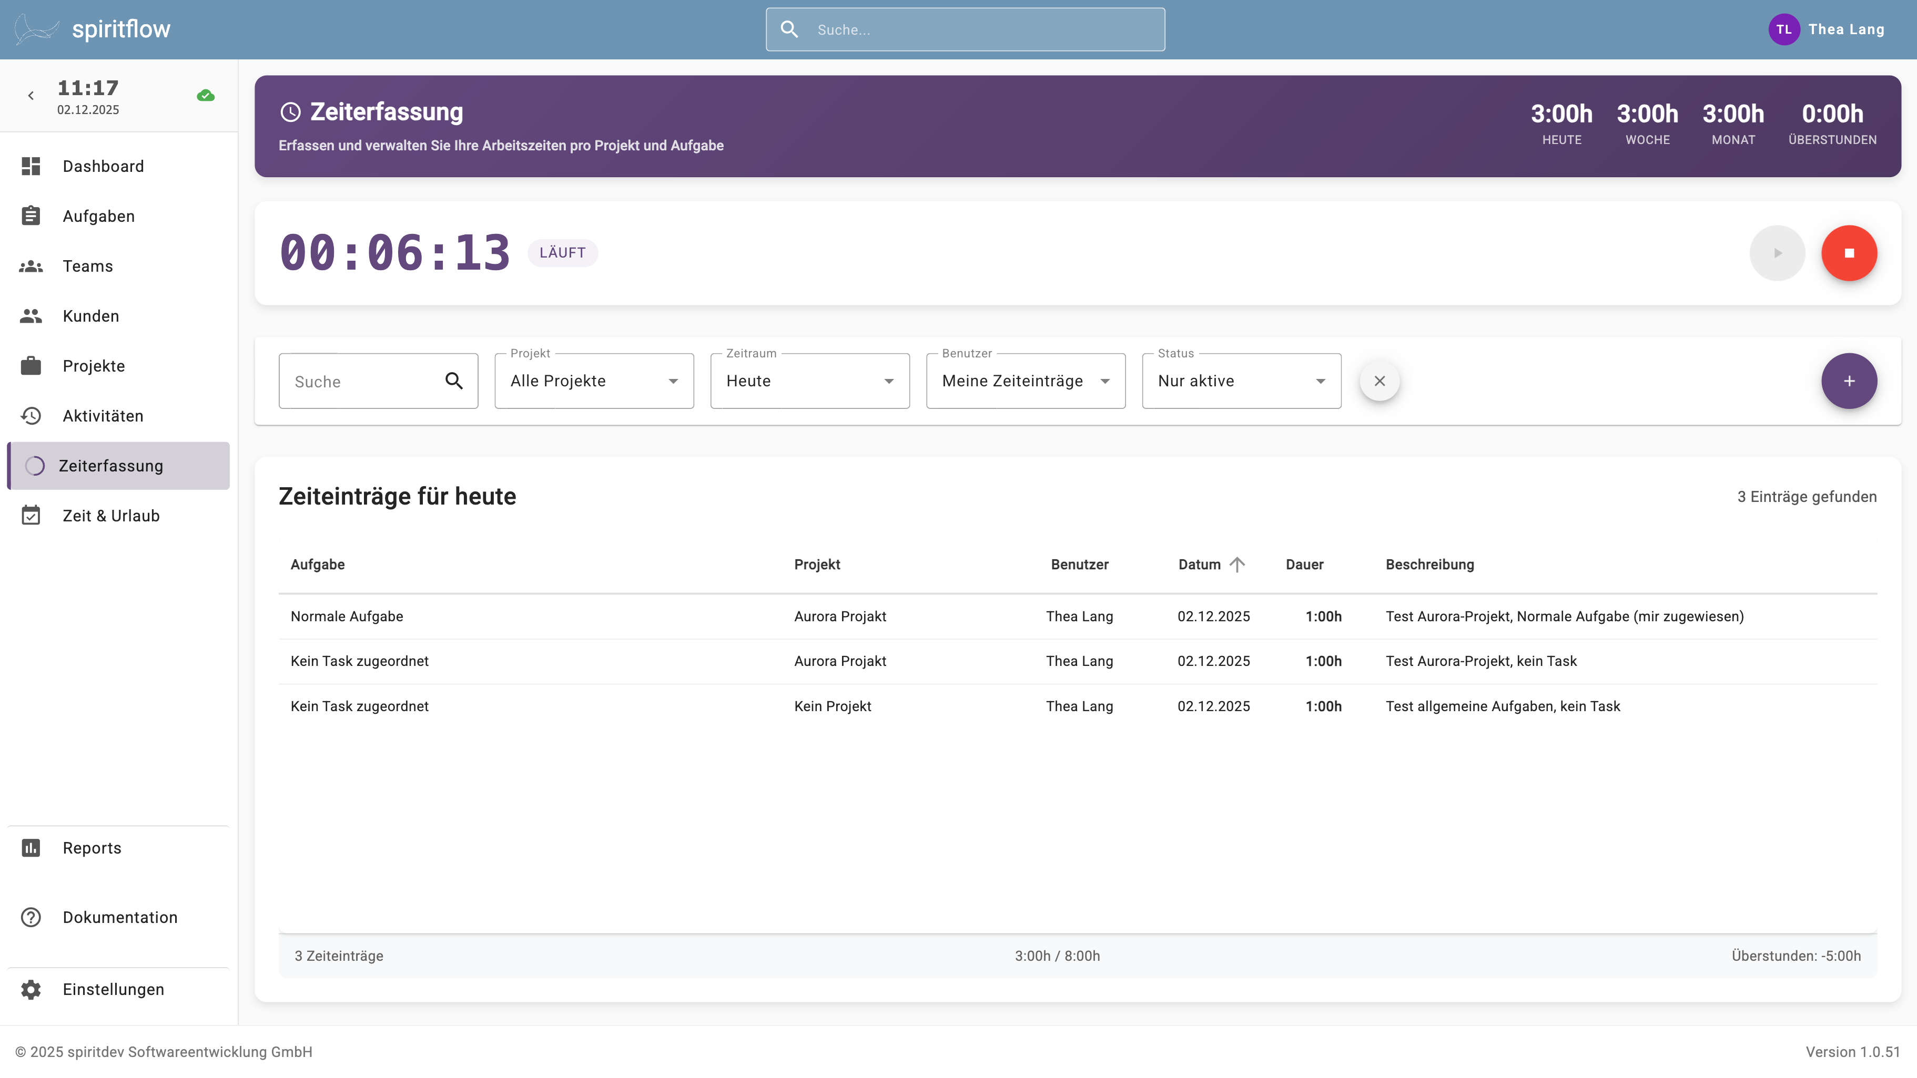Click the Zeiterfassung spinner icon in sidebar
This screenshot has height=1078, width=1917.
point(35,466)
